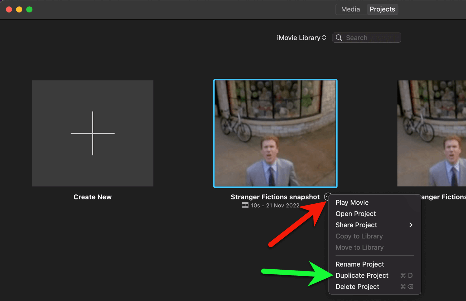Image resolution: width=466 pixels, height=301 pixels.
Task: Open the iMovie Library dropdown
Action: [301, 38]
